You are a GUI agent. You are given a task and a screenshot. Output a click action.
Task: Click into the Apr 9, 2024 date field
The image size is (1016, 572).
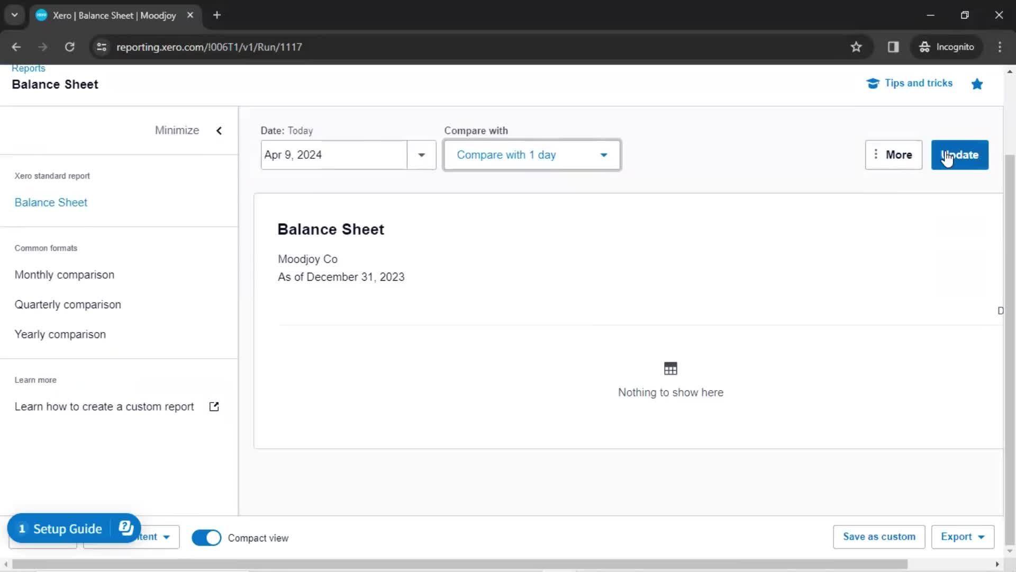(334, 155)
